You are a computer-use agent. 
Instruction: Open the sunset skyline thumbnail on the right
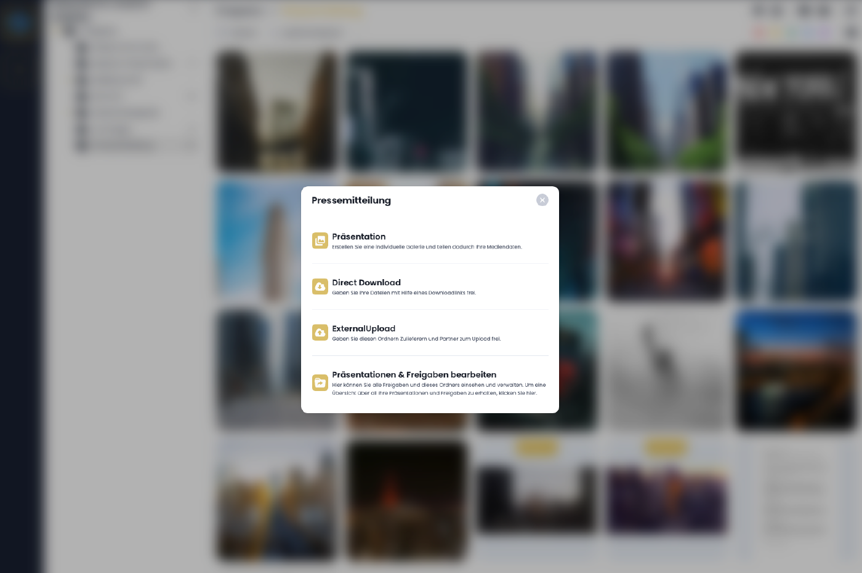[x=796, y=368]
